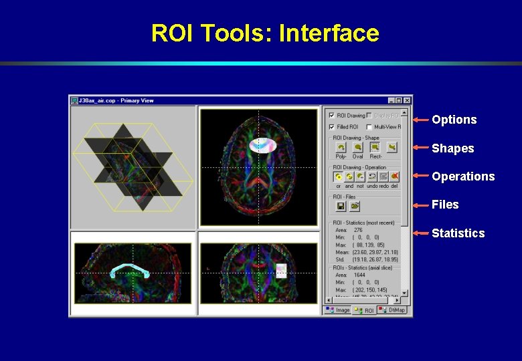Click the horizontal scrollbar thumb in ROI panel

click(x=359, y=300)
